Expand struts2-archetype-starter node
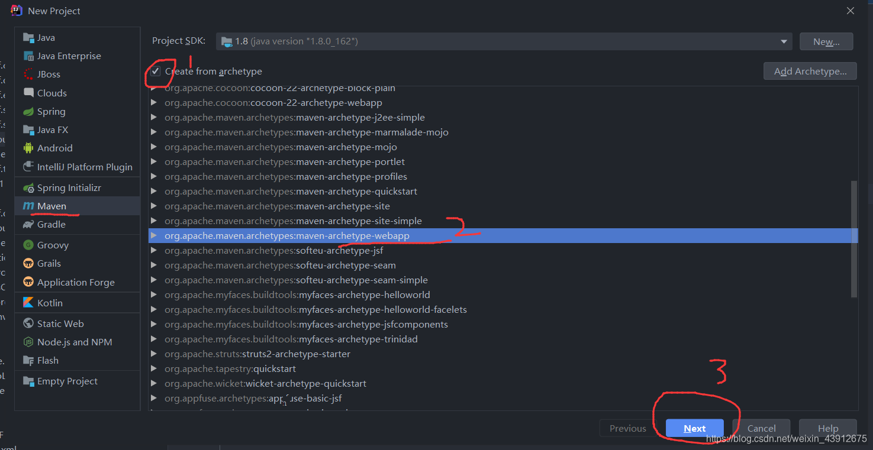873x450 pixels. tap(154, 354)
